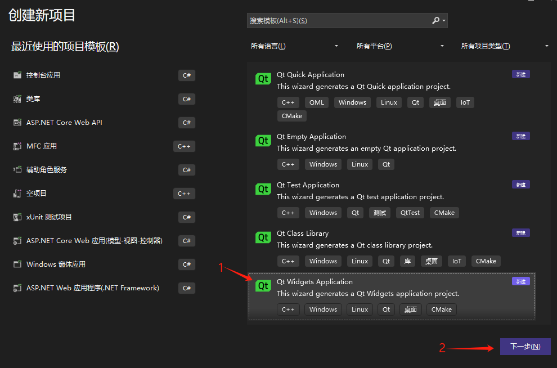
Task: Click the Qt icon of Qt Quick Application
Action: tap(263, 79)
